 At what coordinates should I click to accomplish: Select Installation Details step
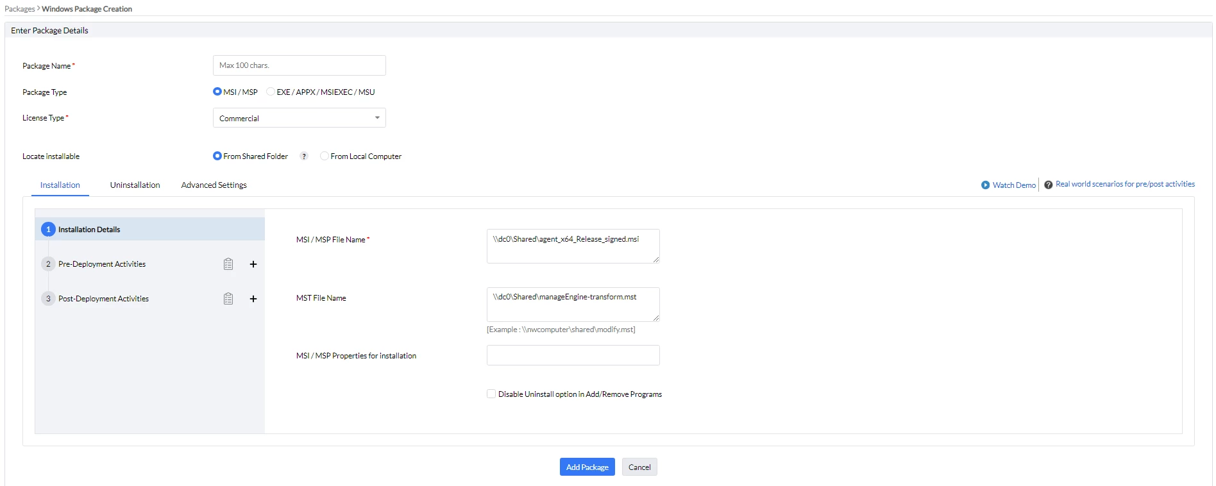(x=149, y=229)
